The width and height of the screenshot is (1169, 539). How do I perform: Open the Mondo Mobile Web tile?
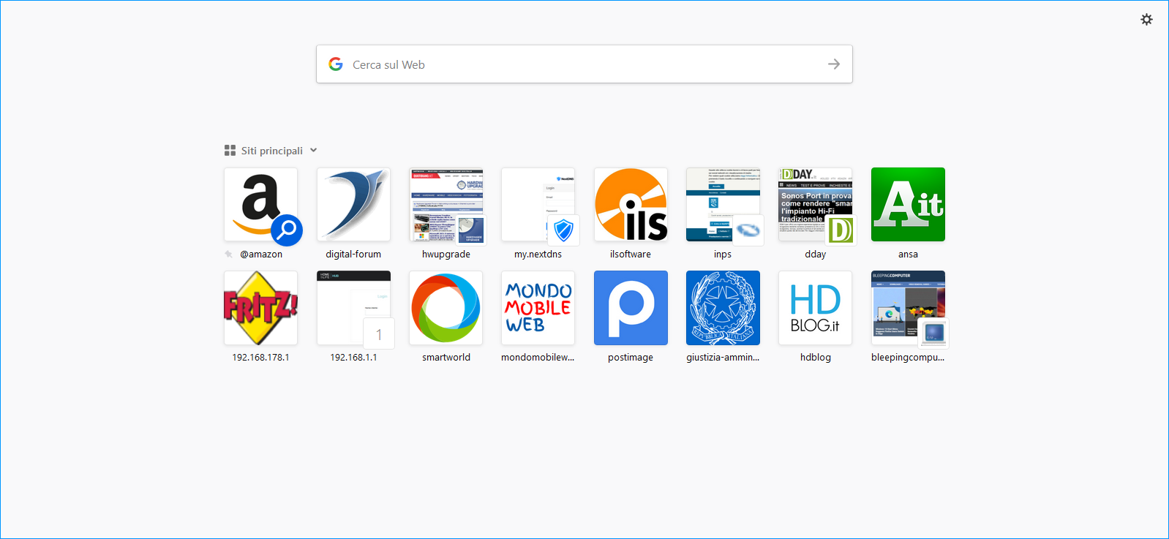538,308
